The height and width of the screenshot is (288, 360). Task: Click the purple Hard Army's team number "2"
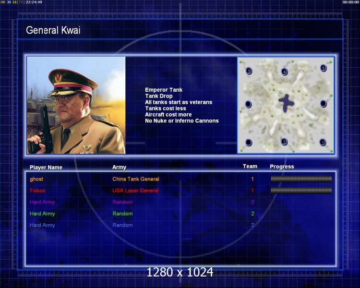click(x=252, y=202)
